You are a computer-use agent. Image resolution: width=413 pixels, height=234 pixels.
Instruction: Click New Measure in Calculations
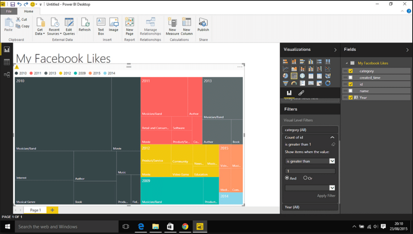(x=173, y=26)
